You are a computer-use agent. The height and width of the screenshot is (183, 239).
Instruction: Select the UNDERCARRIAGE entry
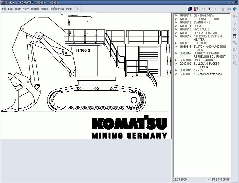[205, 60]
